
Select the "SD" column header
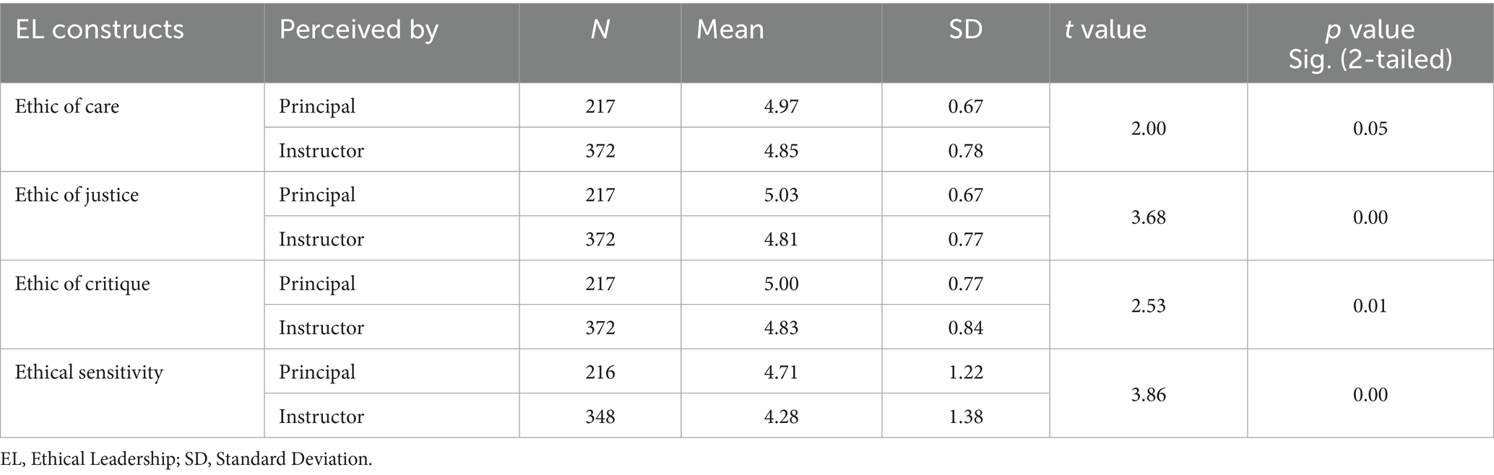(965, 30)
